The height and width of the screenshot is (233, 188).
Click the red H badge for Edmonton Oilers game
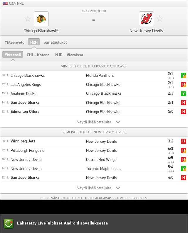(x=184, y=112)
